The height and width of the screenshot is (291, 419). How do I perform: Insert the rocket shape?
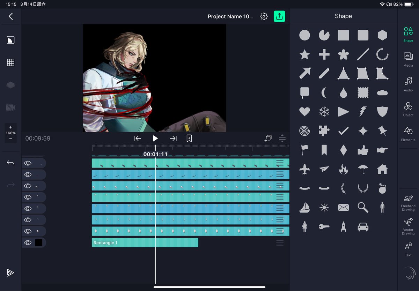point(344,227)
